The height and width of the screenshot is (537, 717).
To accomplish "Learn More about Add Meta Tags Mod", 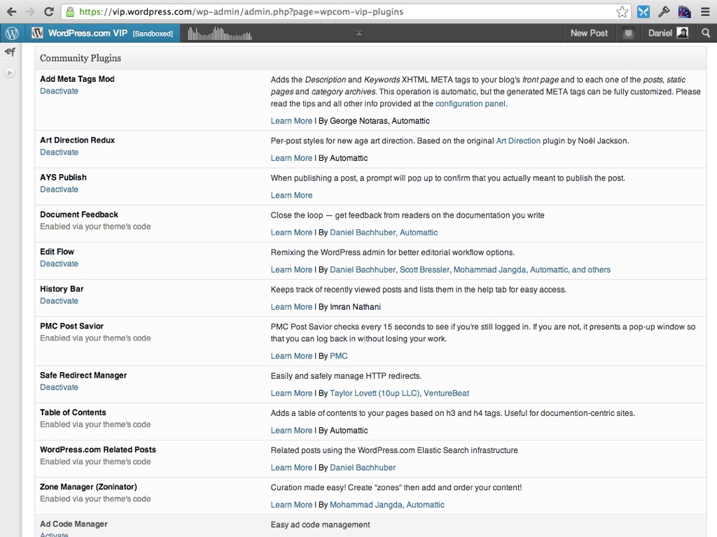I will [x=291, y=121].
